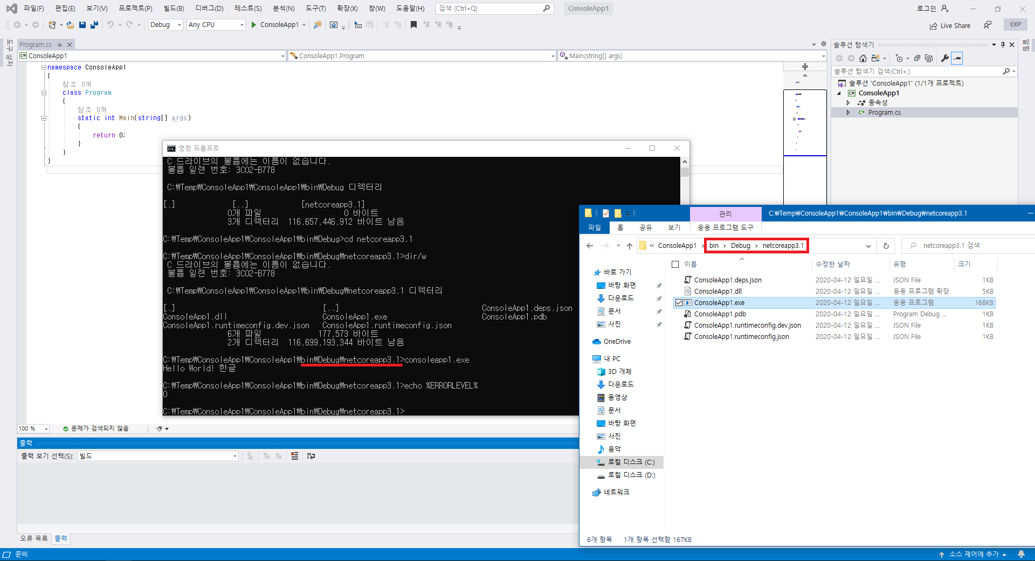Start debugging with green play arrow
Image resolution: width=1035 pixels, height=561 pixels.
click(x=253, y=25)
